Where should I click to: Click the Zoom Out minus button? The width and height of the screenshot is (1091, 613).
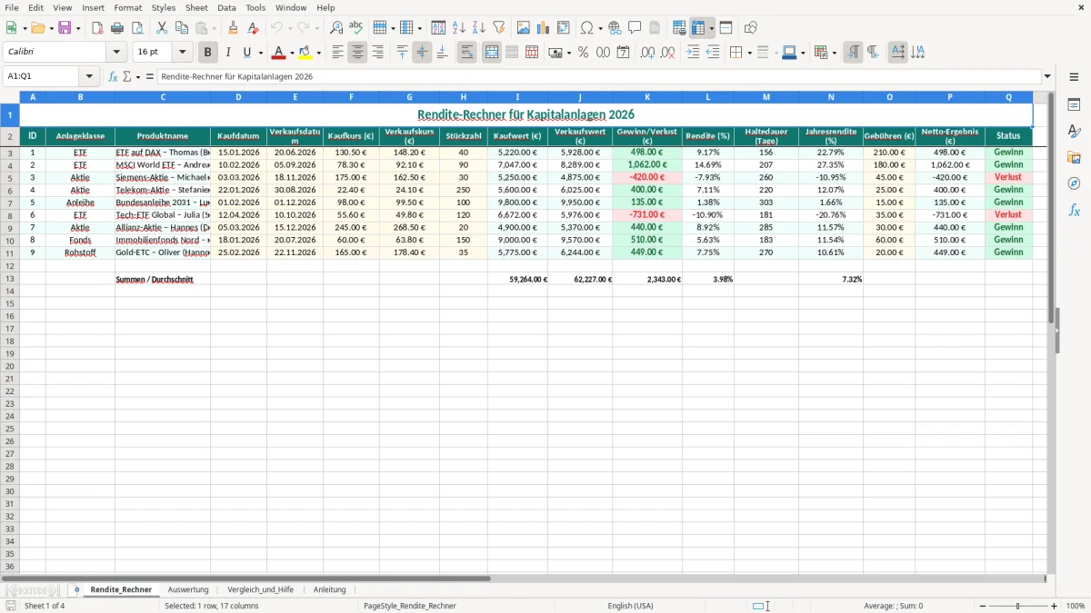pyautogui.click(x=983, y=606)
